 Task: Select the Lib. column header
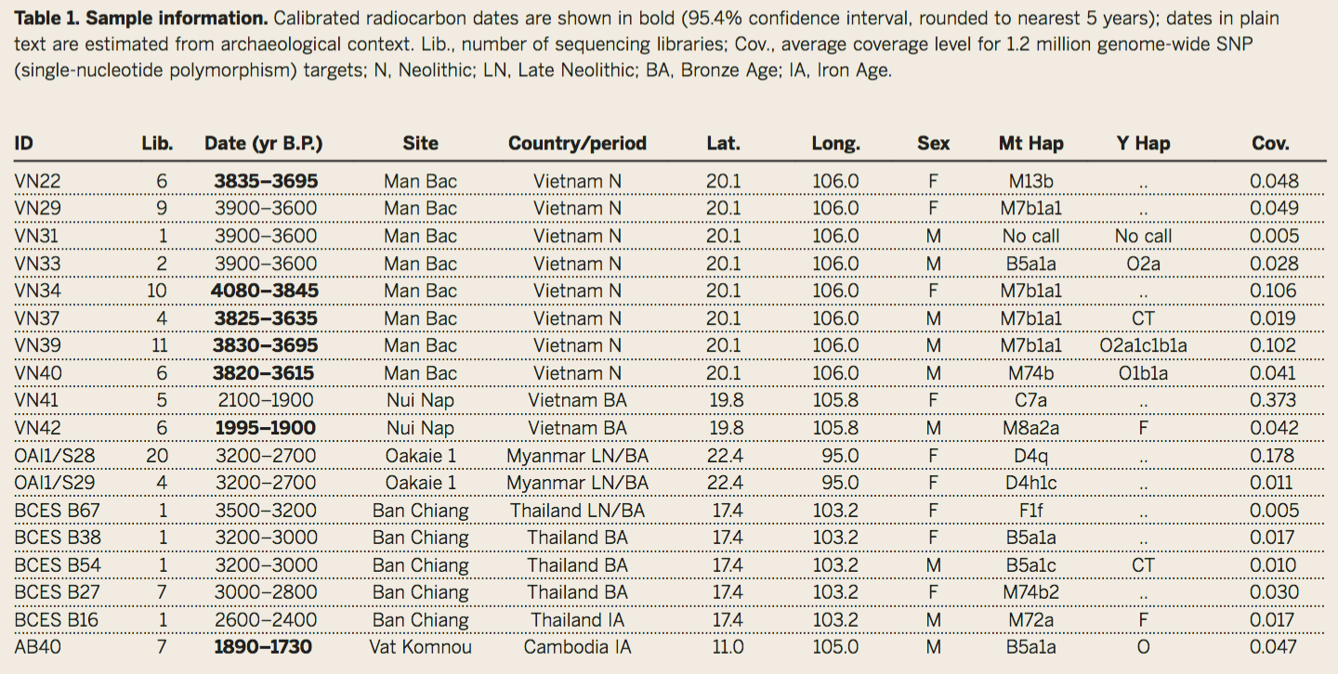[156, 144]
